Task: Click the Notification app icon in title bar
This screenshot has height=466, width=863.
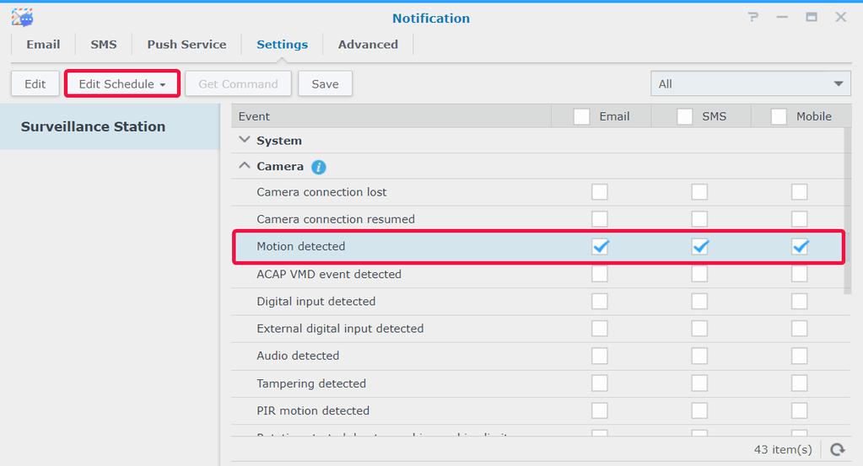Action: [x=23, y=18]
